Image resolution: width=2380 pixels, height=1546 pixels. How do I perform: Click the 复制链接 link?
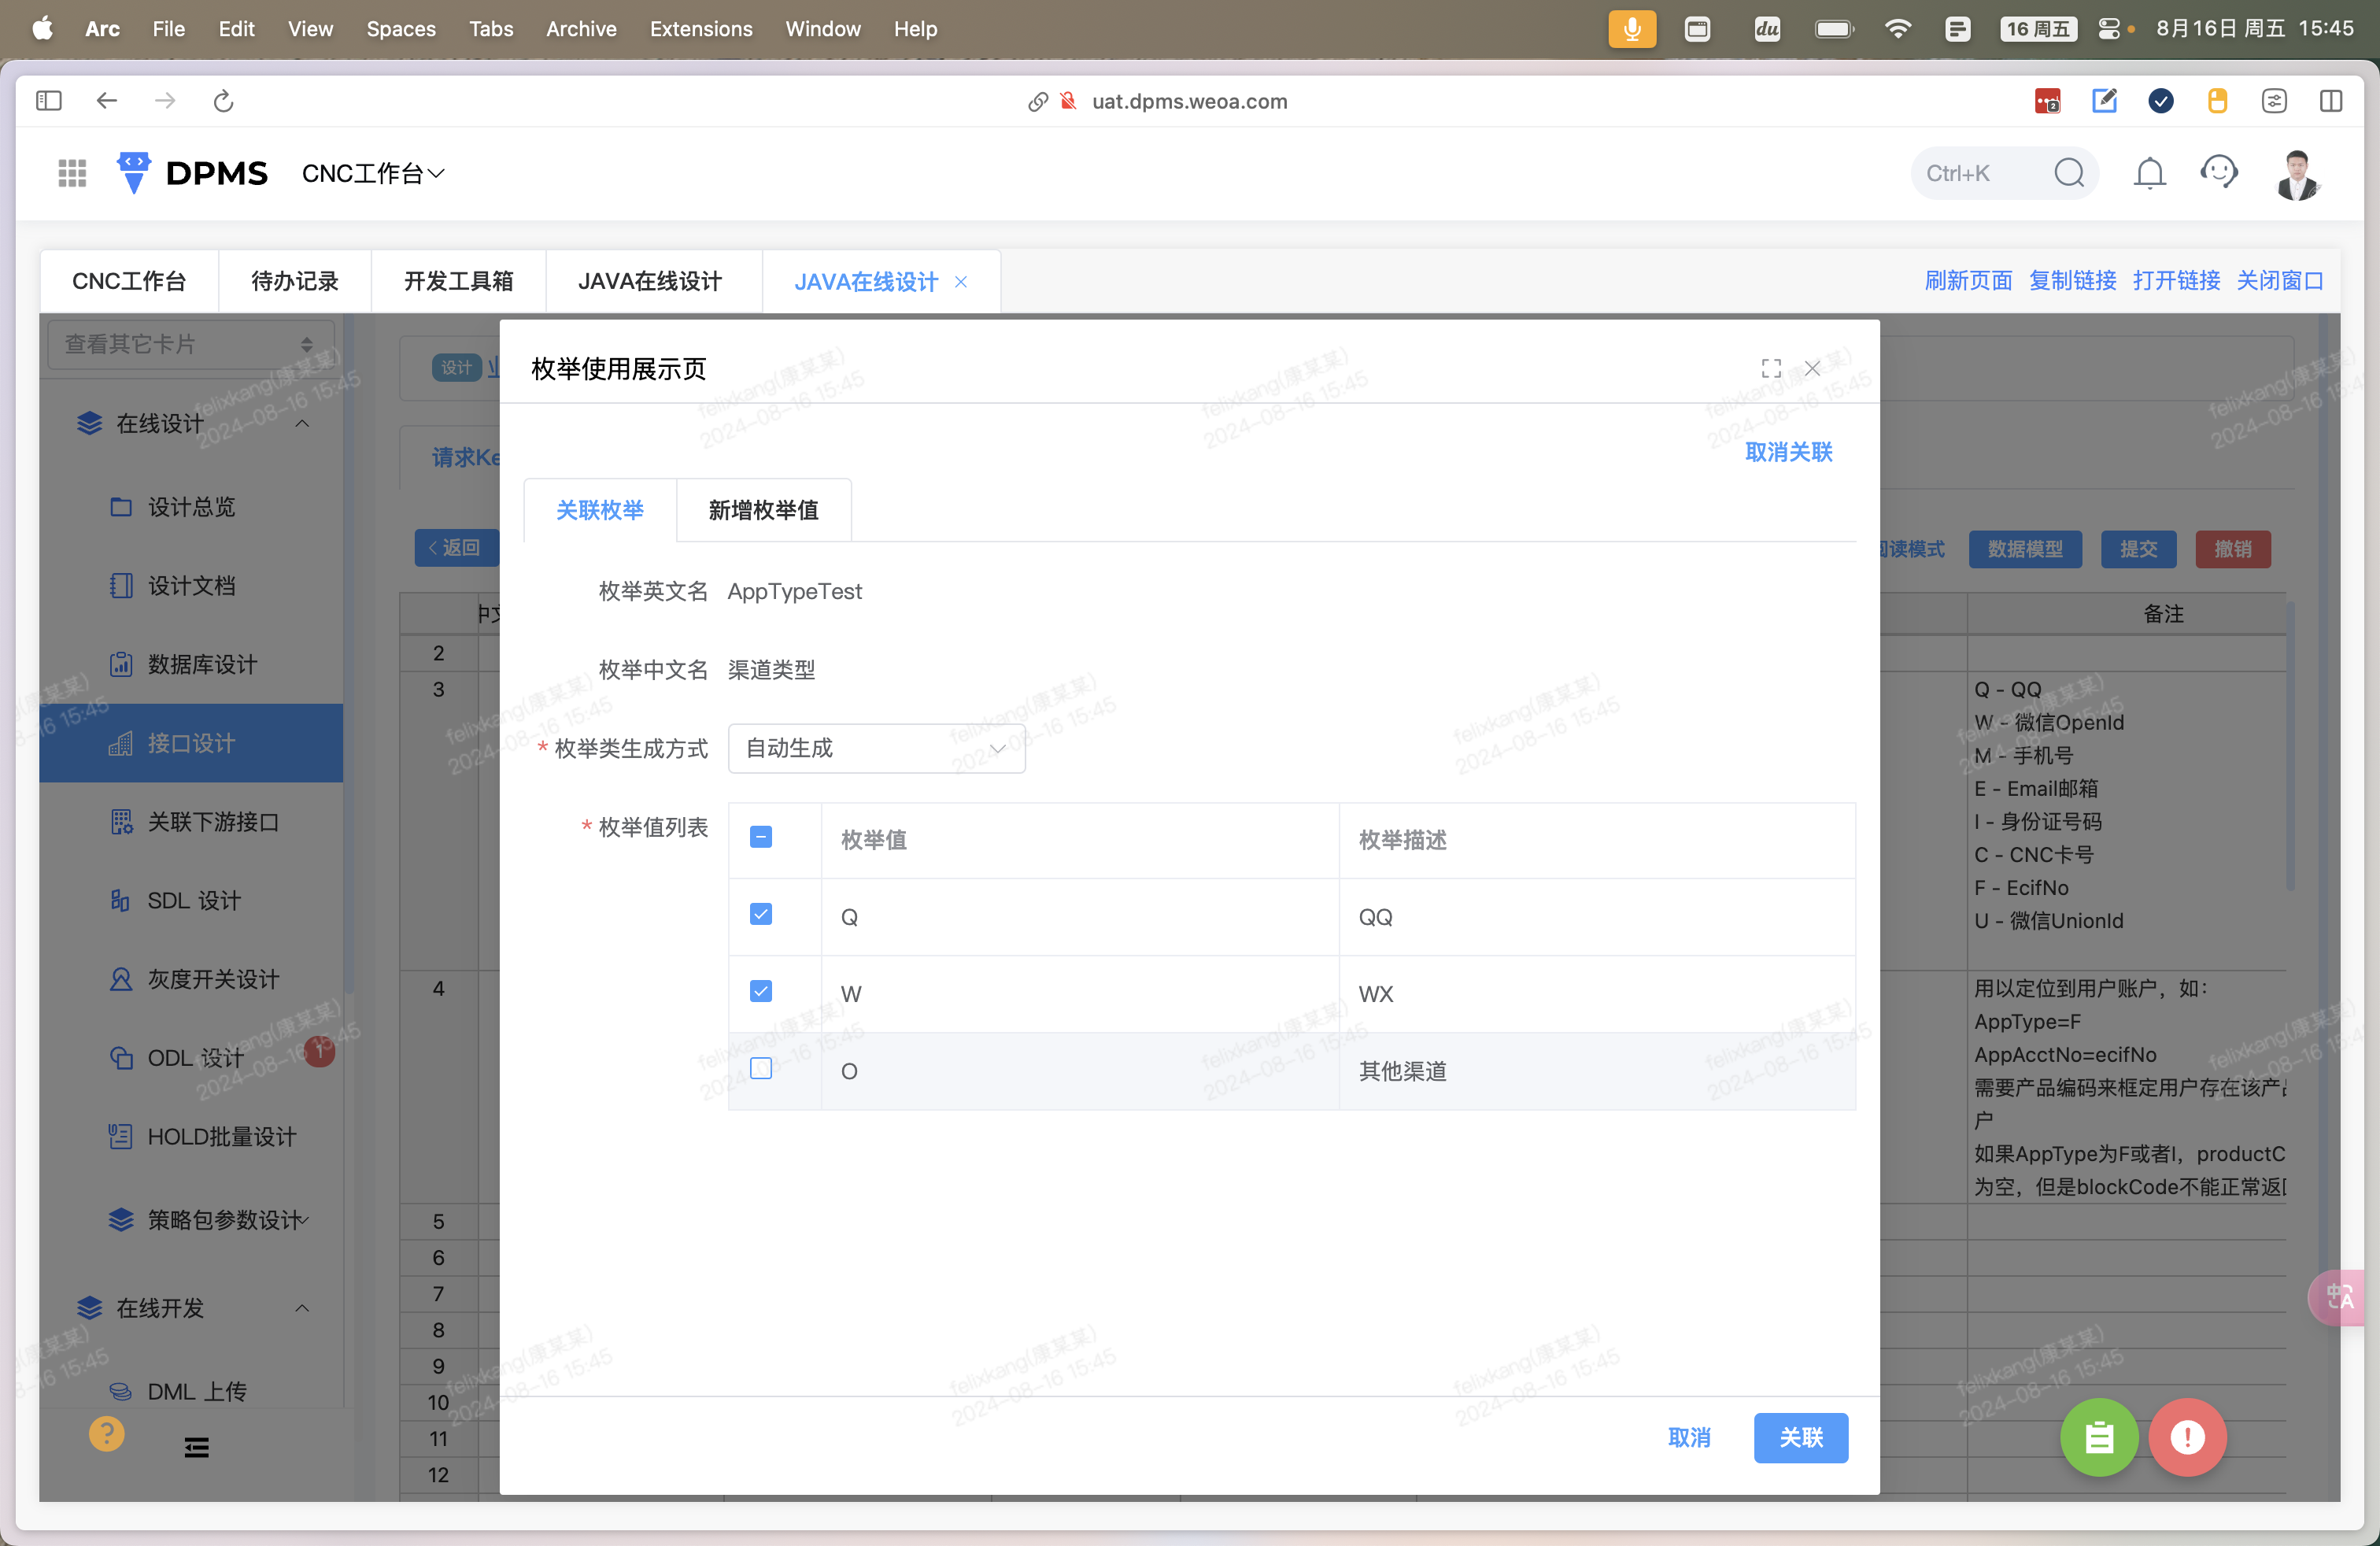pyautogui.click(x=2073, y=281)
